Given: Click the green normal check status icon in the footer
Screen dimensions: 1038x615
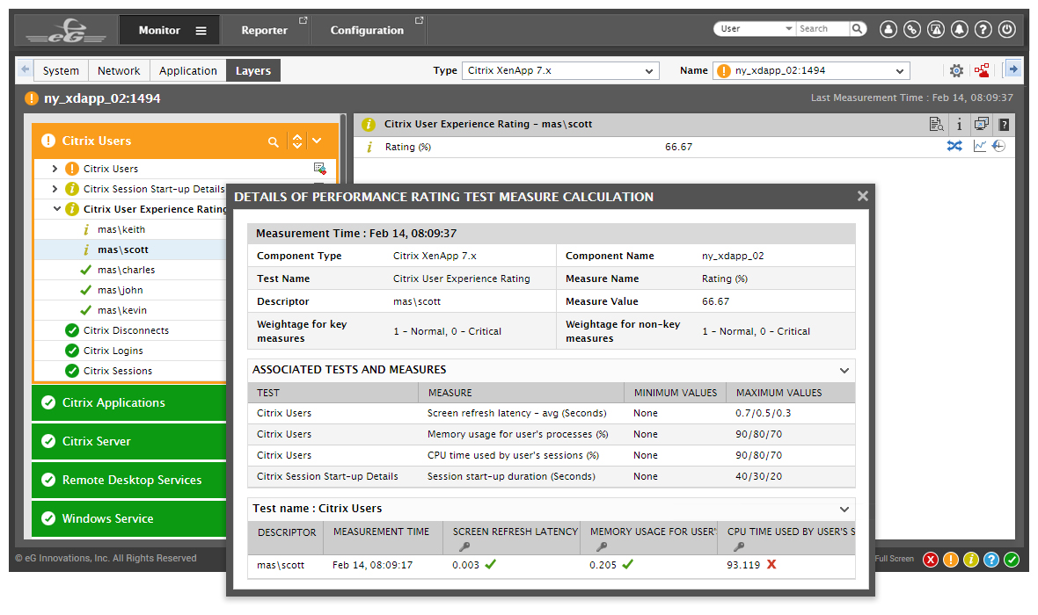Looking at the screenshot, I should [x=1012, y=560].
